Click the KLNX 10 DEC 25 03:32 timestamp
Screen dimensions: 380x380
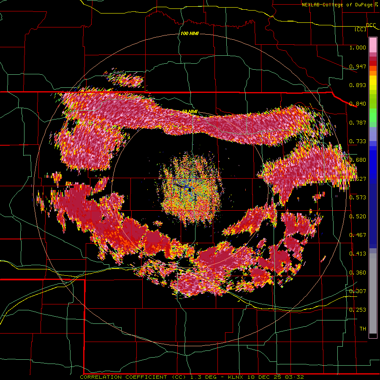[266, 377]
